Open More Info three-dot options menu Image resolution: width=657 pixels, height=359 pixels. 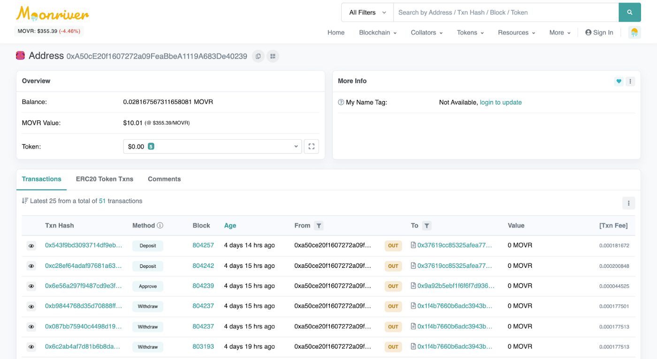[x=630, y=81]
